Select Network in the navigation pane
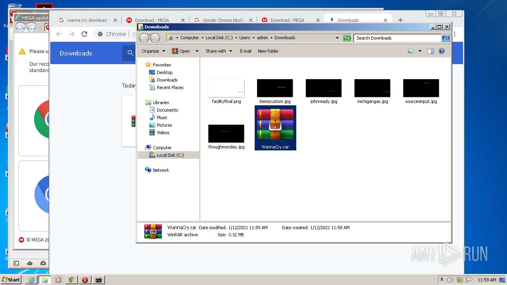The width and height of the screenshot is (507, 285). [x=161, y=170]
